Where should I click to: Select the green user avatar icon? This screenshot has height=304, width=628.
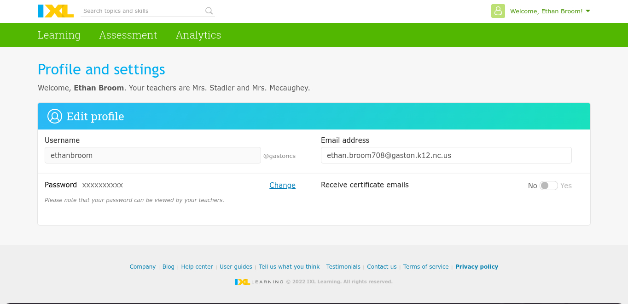point(498,11)
